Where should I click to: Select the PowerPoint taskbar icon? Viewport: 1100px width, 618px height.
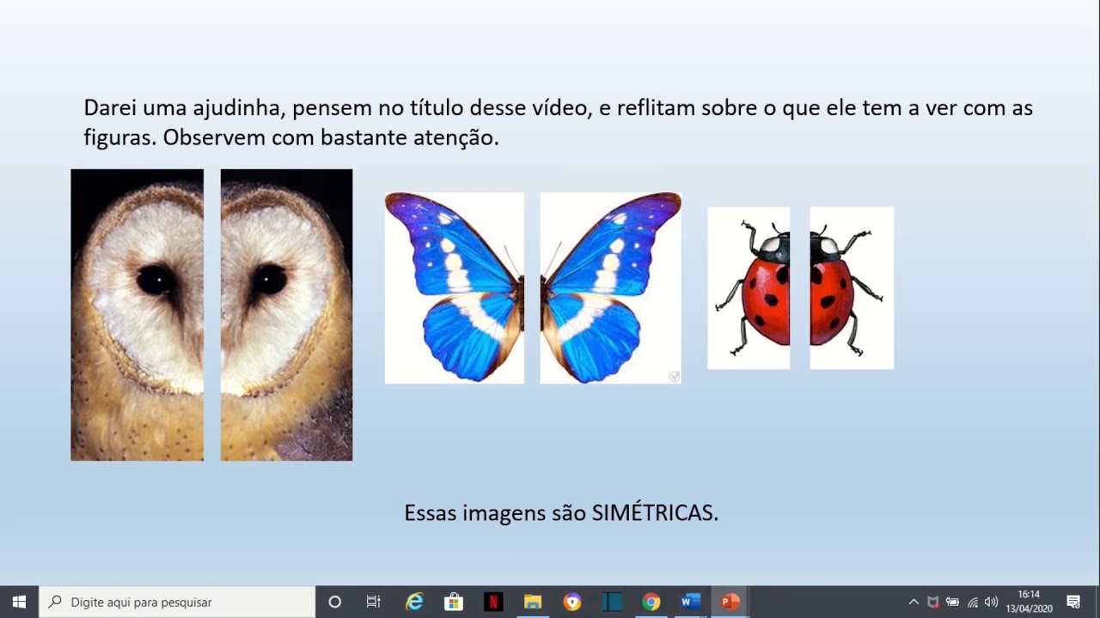point(730,602)
